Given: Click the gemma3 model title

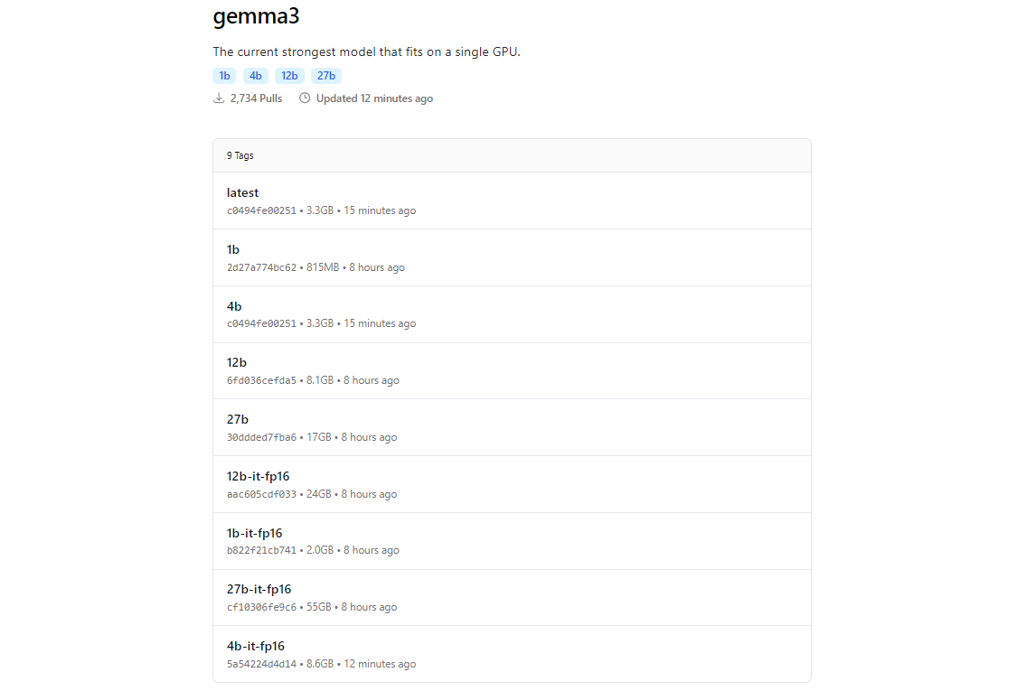Looking at the screenshot, I should click(257, 16).
